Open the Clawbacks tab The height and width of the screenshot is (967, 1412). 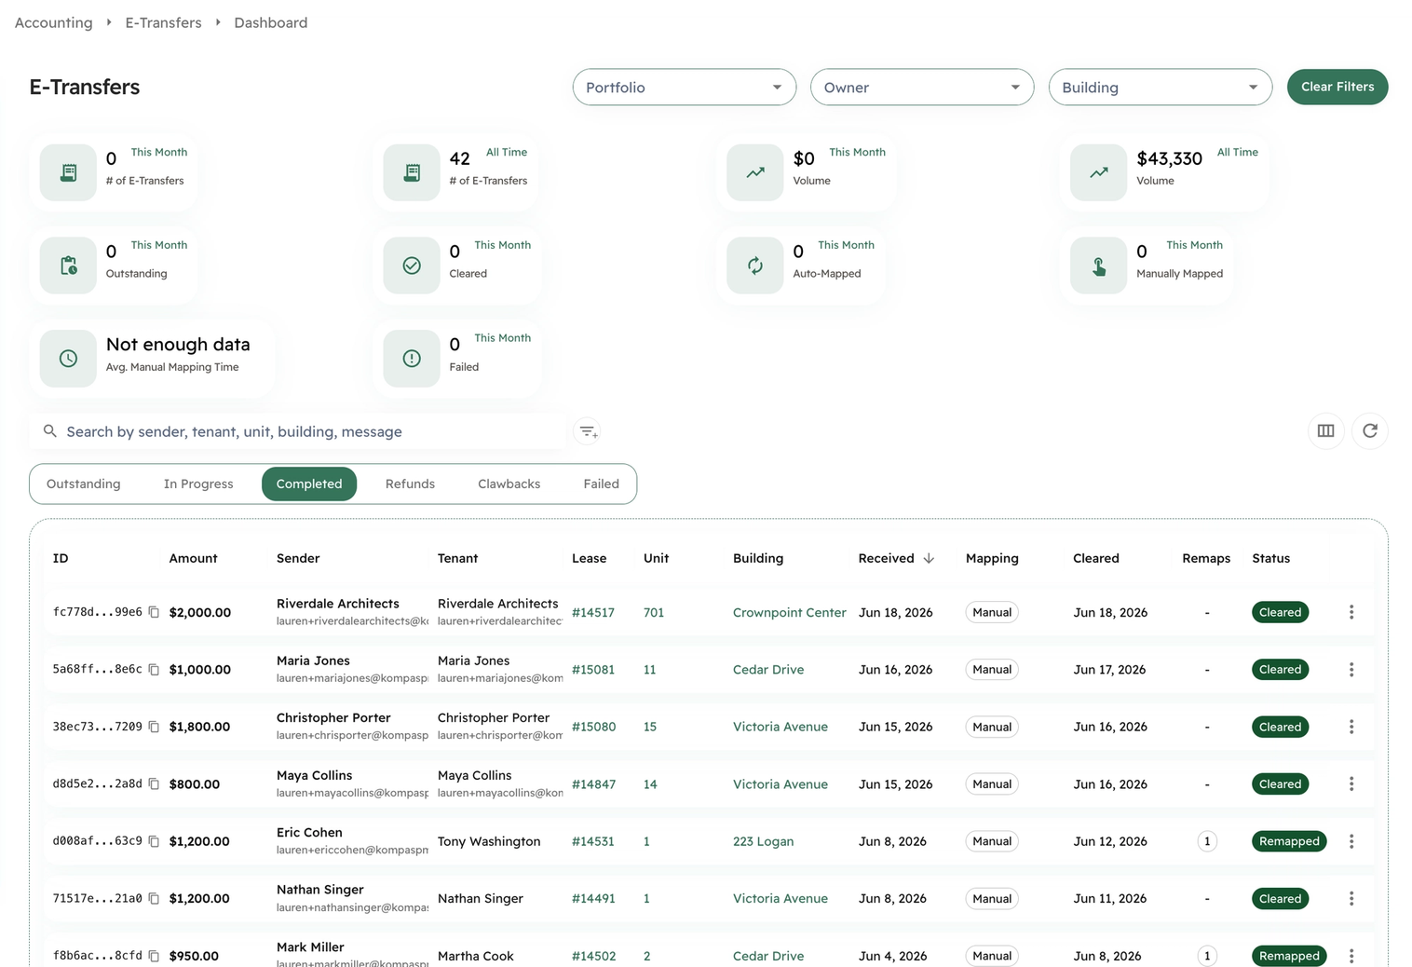509,484
